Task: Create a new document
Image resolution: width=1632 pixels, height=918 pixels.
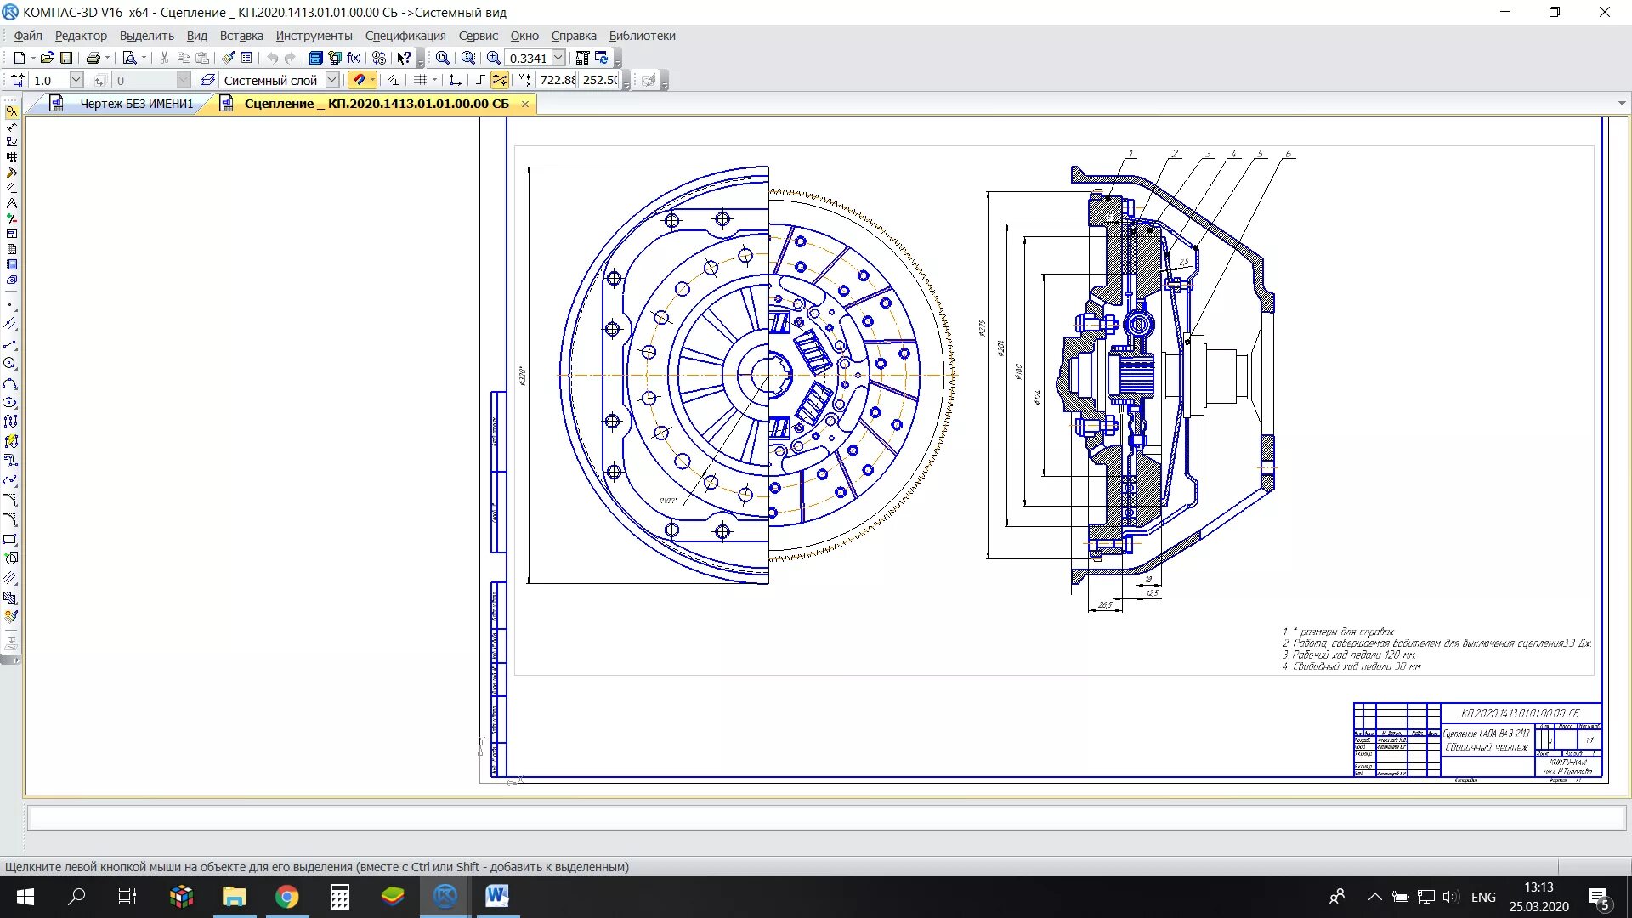Action: tap(20, 58)
